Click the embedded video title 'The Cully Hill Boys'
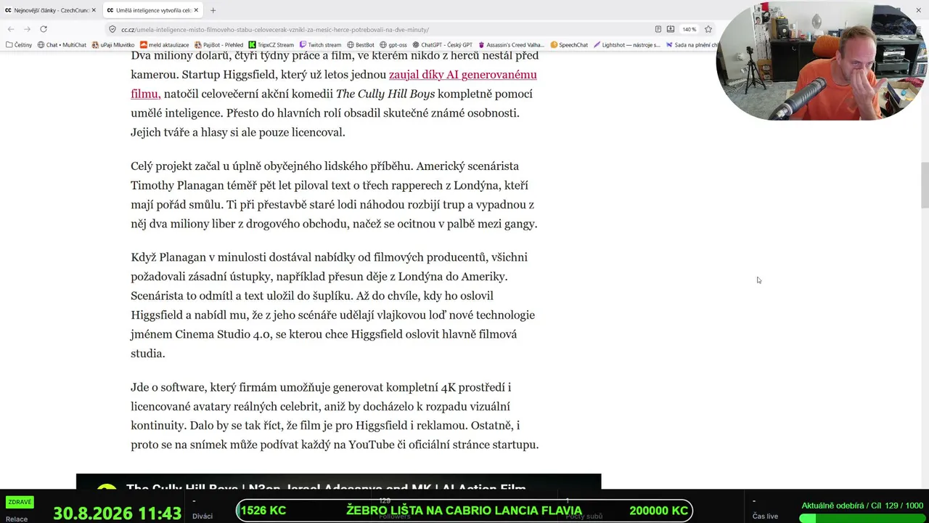 326,488
